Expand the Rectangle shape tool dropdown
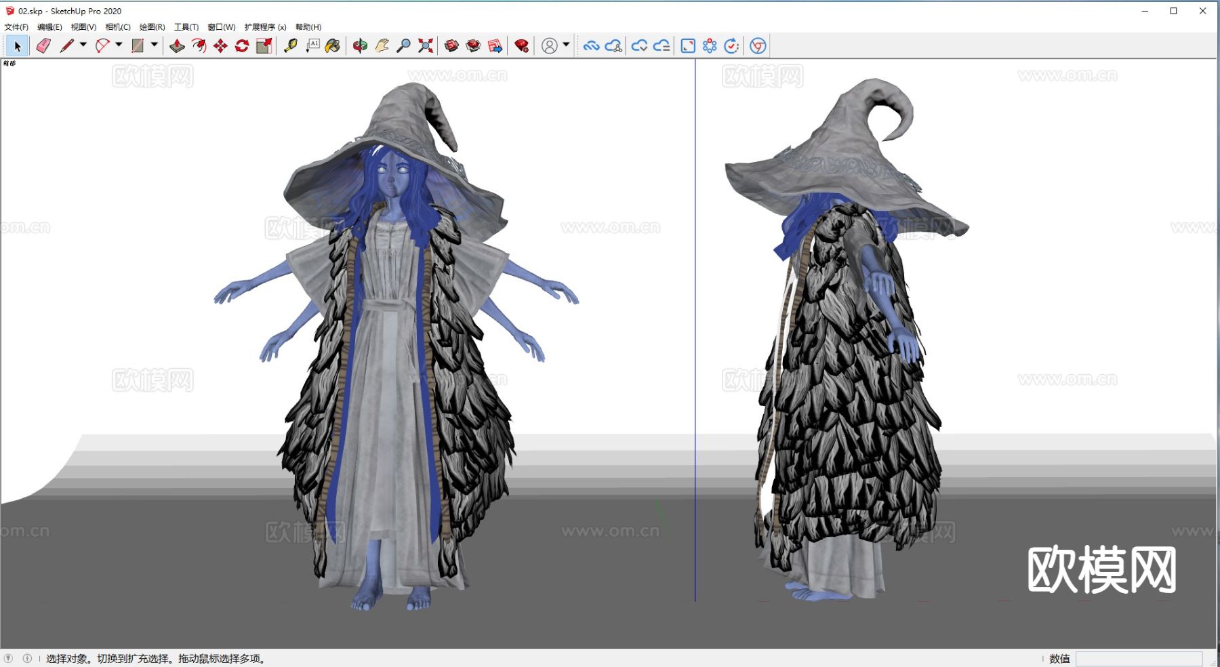Screen dimensions: 1220x667 click(155, 45)
